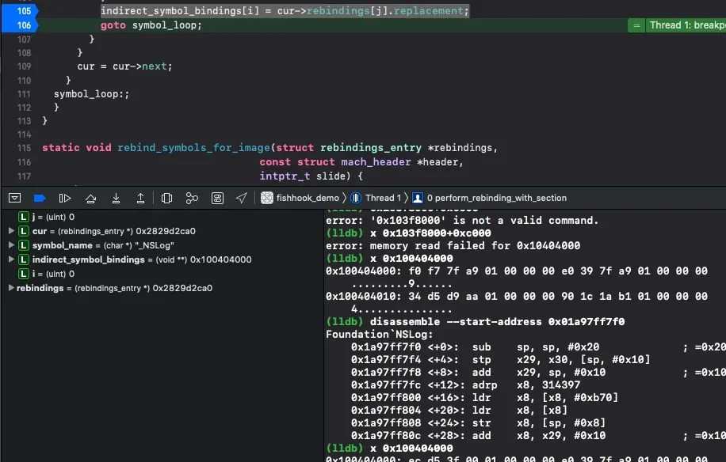Image resolution: width=726 pixels, height=462 pixels.
Task: Click the Thread 1 breakpoint annotation
Action: coord(677,25)
